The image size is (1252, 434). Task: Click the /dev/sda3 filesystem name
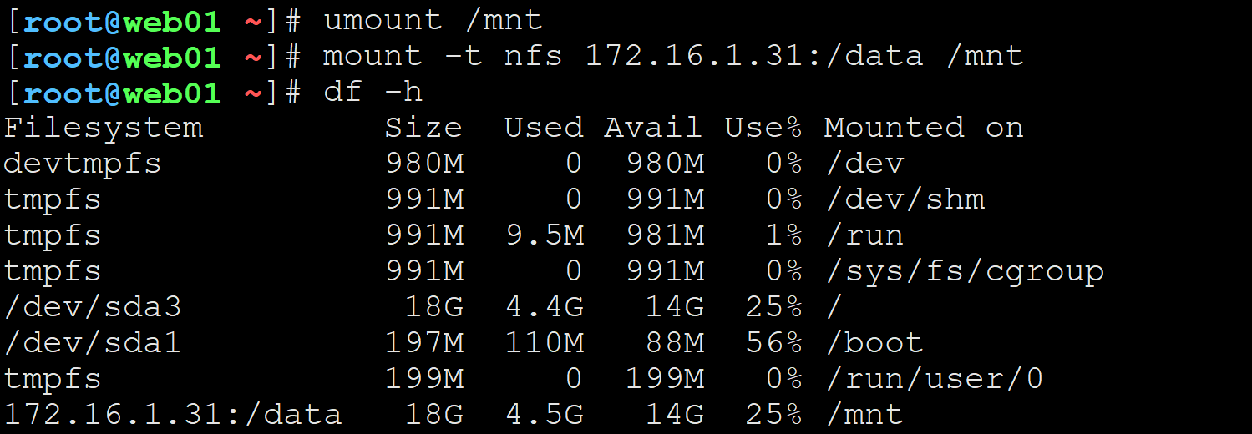pyautogui.click(x=93, y=307)
